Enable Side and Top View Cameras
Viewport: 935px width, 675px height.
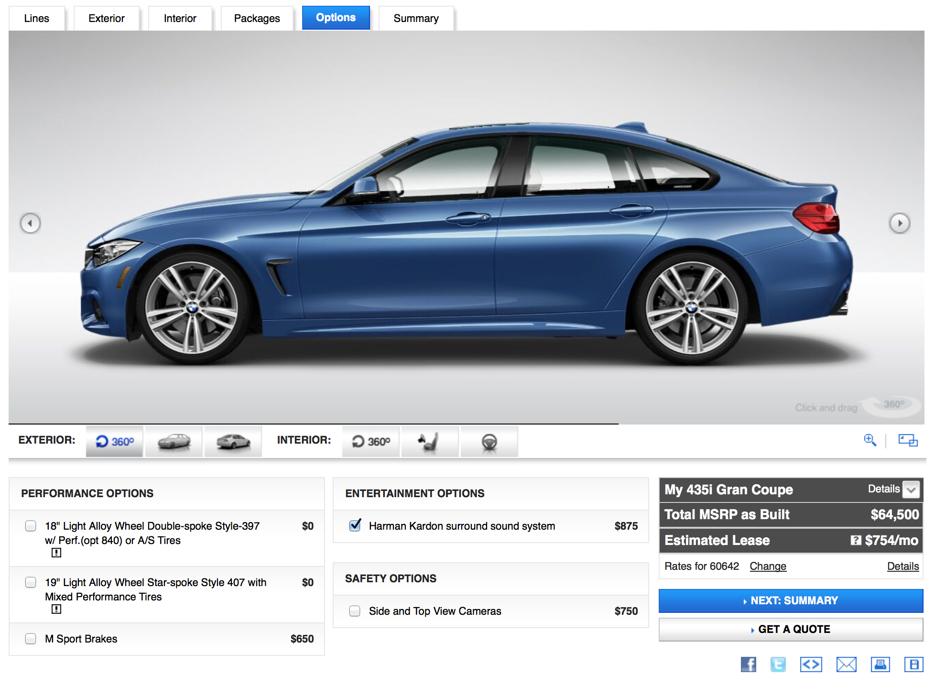coord(355,611)
